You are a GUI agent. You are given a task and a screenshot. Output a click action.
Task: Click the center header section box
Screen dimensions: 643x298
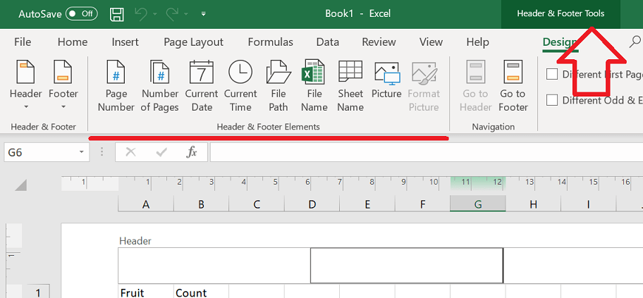pyautogui.click(x=407, y=265)
